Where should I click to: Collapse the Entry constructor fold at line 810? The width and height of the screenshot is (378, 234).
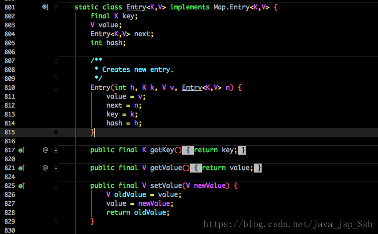click(x=56, y=88)
